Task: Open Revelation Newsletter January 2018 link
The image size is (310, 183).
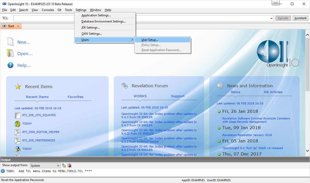Action: pyautogui.click(x=247, y=135)
